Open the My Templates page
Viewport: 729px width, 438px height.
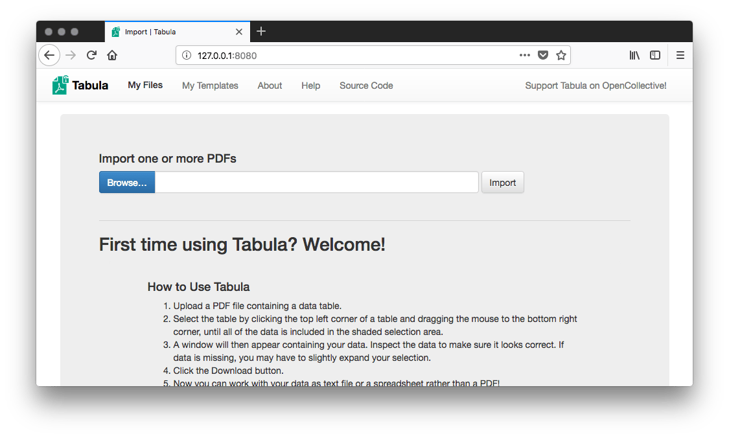210,86
